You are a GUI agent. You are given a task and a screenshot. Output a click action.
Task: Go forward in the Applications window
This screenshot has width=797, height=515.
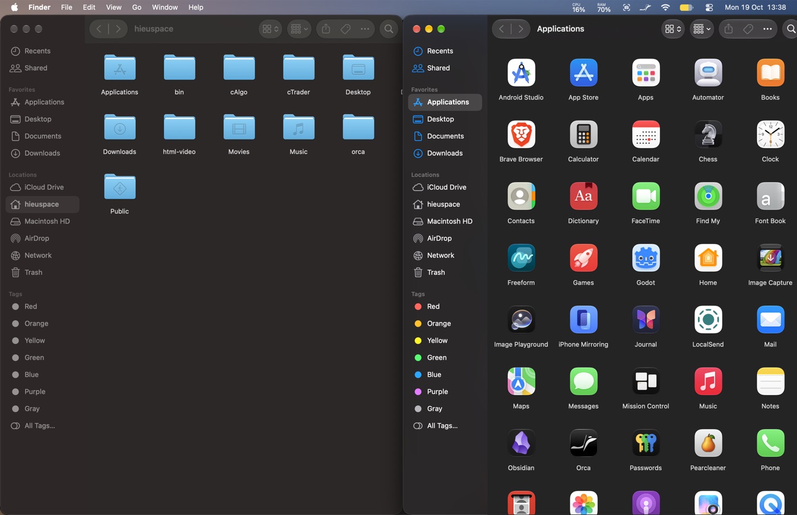coord(520,29)
